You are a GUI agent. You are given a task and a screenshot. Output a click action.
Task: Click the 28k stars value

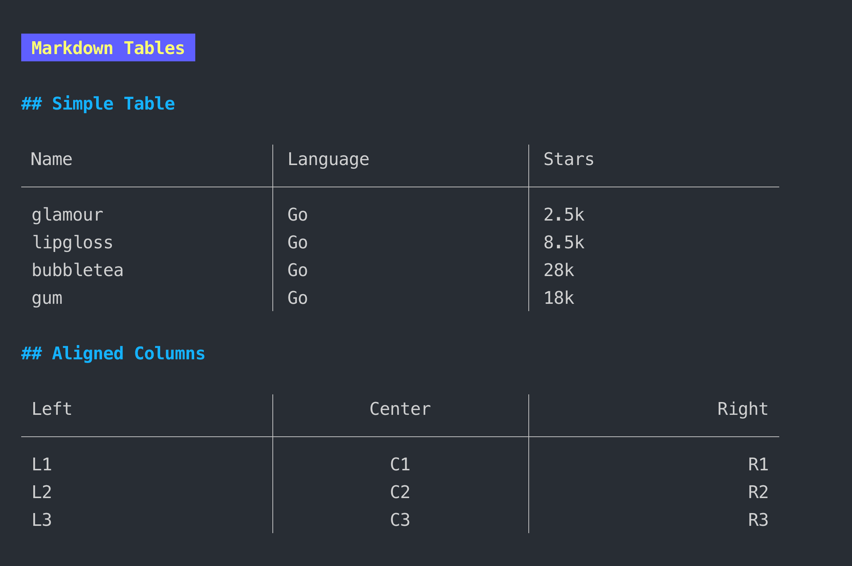pos(559,270)
